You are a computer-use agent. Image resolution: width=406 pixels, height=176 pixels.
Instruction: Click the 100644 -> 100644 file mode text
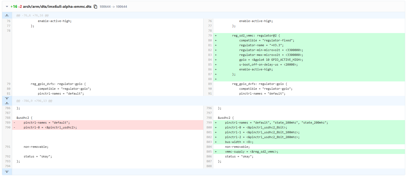pos(113,6)
